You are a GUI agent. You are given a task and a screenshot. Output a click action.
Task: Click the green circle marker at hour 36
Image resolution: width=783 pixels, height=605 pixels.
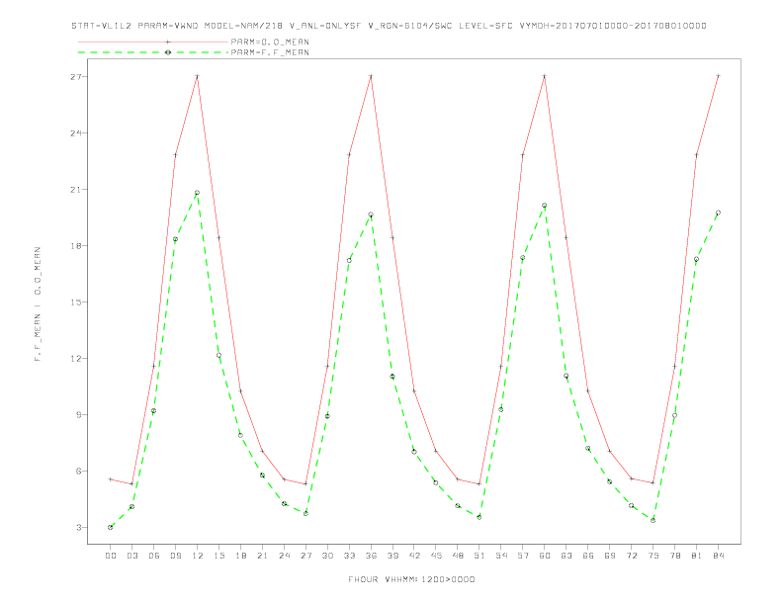[371, 215]
